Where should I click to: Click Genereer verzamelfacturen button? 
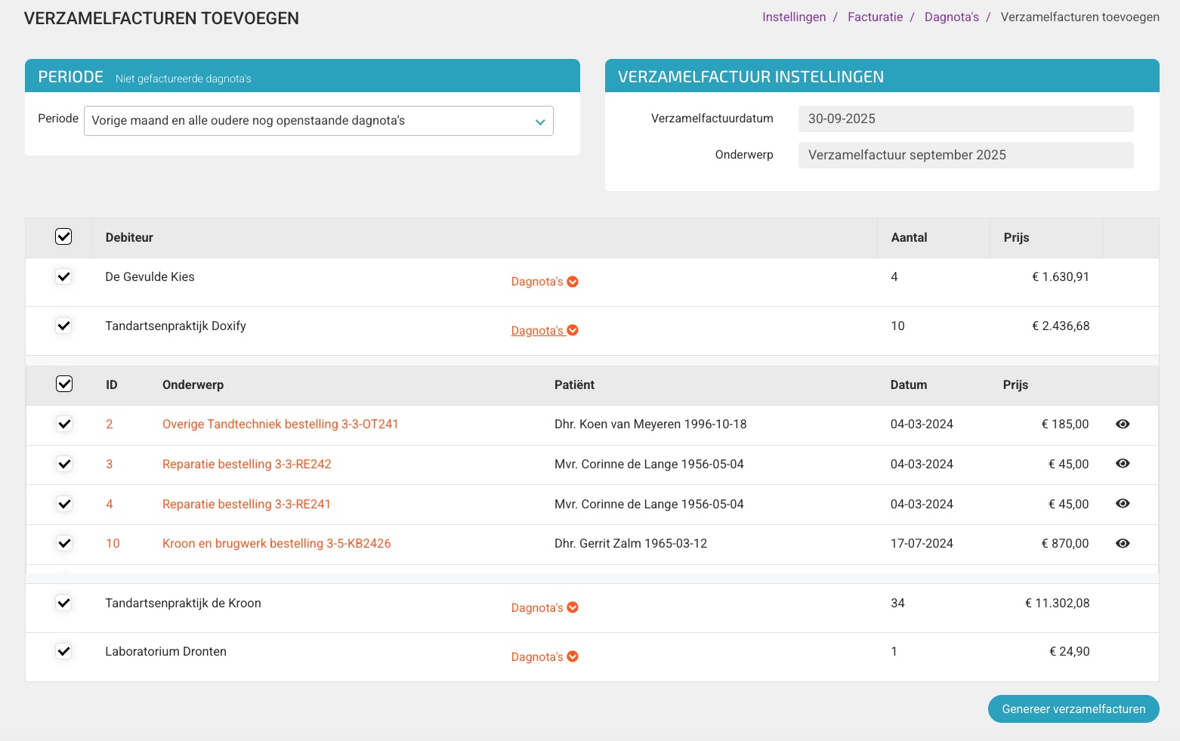tap(1073, 709)
